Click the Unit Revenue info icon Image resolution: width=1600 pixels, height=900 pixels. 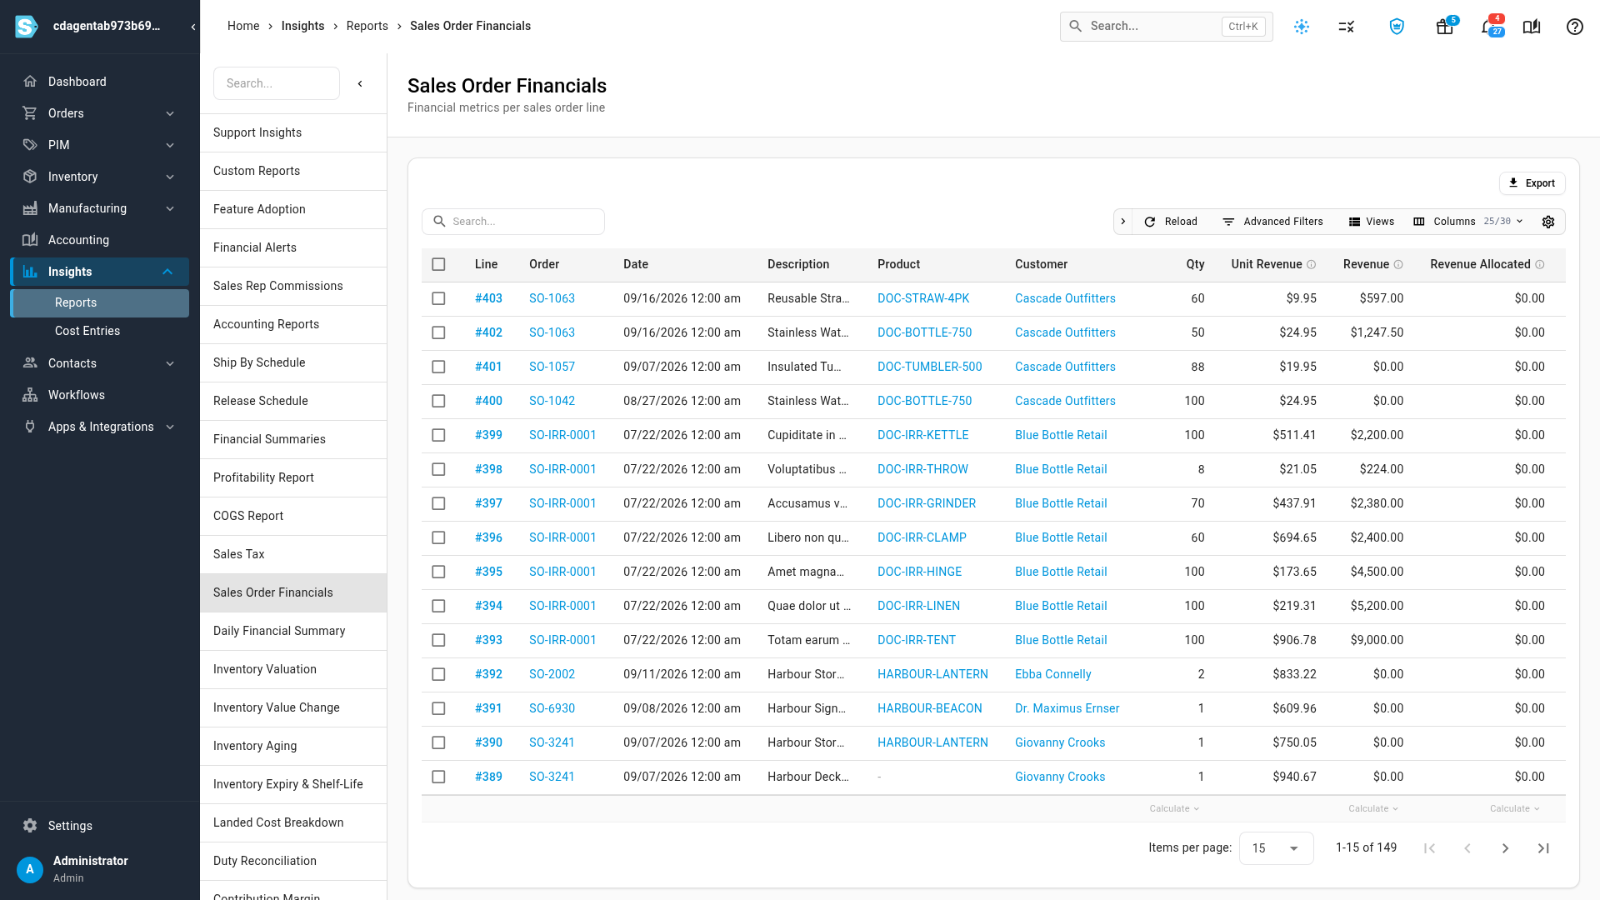tap(1312, 265)
